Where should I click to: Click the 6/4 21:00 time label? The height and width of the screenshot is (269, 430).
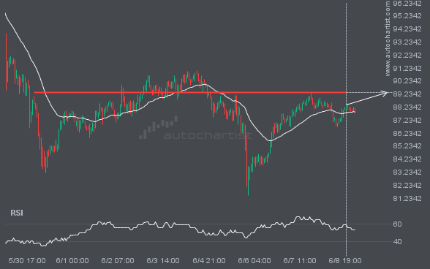[x=209, y=260]
